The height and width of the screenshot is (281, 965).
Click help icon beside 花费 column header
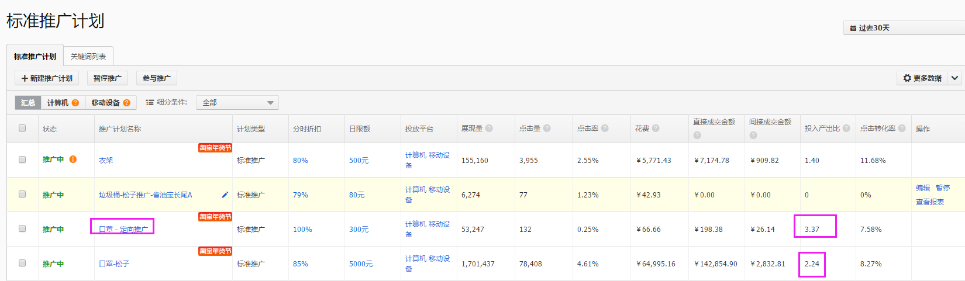tap(656, 129)
